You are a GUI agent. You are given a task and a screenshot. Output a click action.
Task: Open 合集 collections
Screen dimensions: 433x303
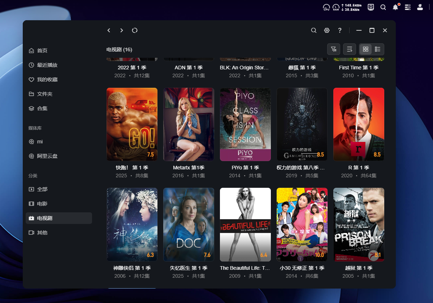[x=59, y=108]
